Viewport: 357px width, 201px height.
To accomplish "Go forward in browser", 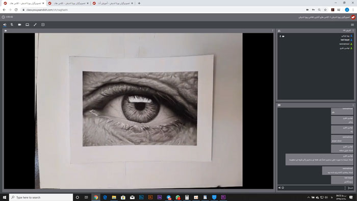I will pos(10,10).
